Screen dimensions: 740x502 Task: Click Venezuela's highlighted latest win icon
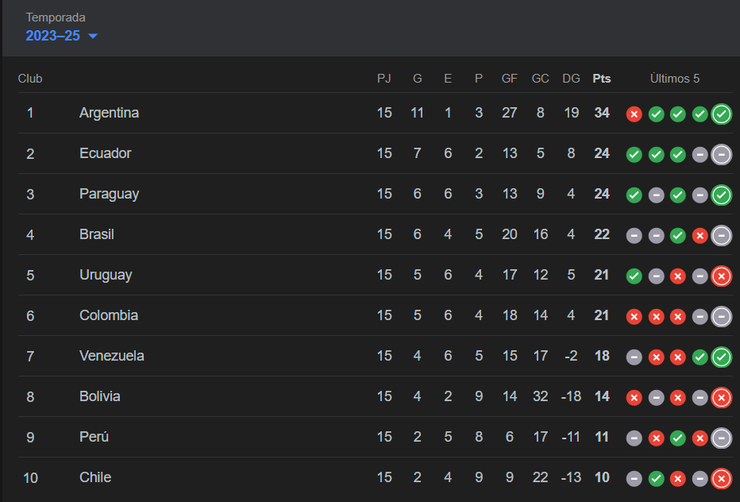(x=722, y=357)
